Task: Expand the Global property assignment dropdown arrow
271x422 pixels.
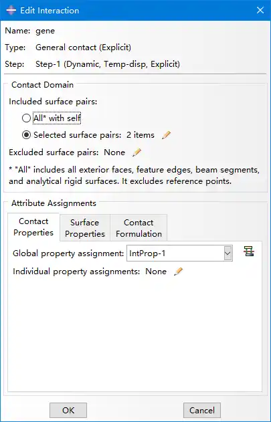Action: pyautogui.click(x=228, y=253)
